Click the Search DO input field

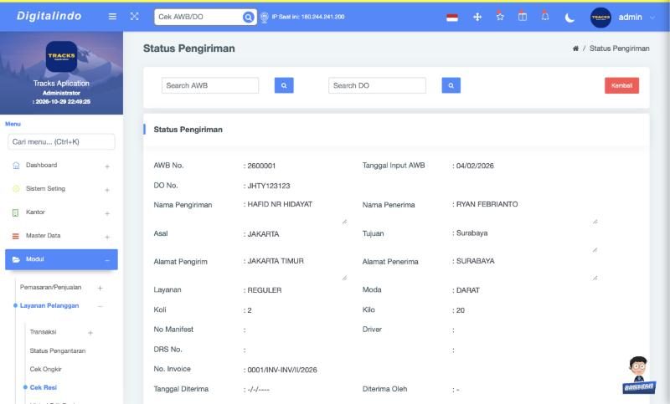(377, 85)
